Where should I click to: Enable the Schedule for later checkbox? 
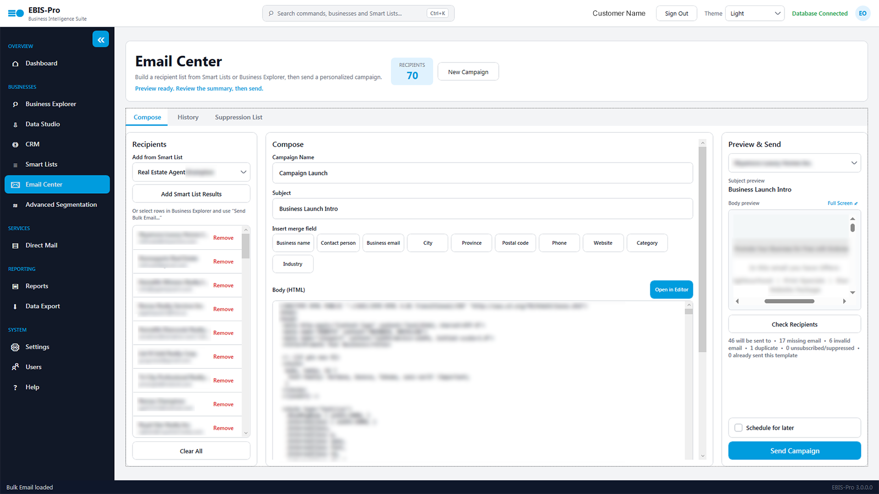[738, 428]
